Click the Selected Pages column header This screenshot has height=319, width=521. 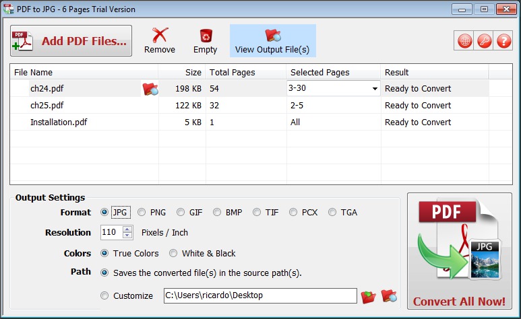click(x=333, y=72)
